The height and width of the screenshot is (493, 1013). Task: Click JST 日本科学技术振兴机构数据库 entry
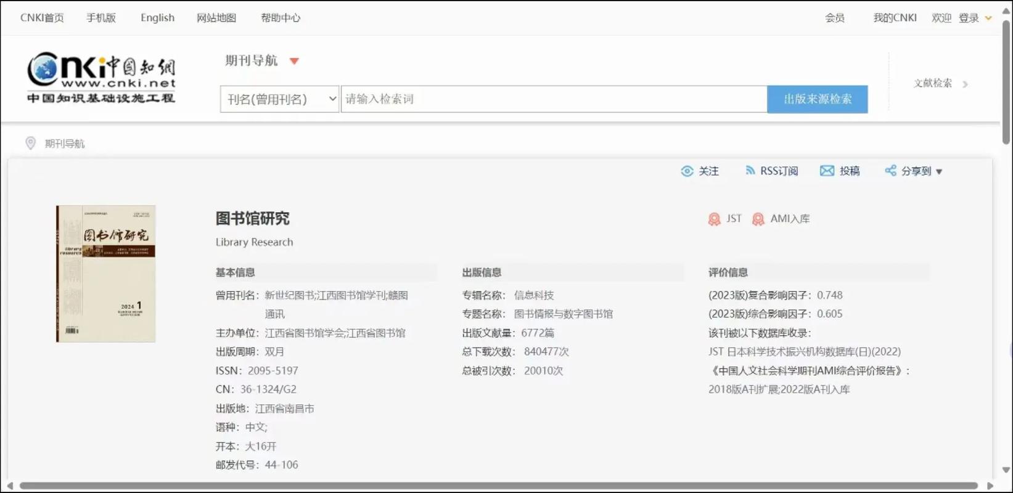[805, 352]
